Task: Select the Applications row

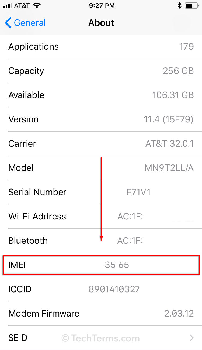Action: pos(101,47)
